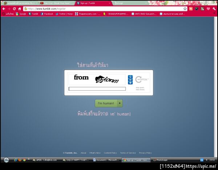Switch to PhotoScape taskbar window

pos(160,160)
